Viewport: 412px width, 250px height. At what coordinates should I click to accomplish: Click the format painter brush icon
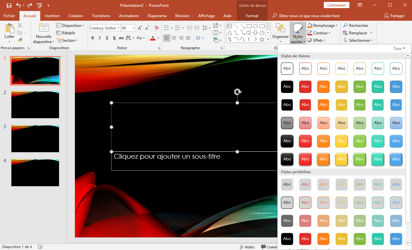click(20, 40)
